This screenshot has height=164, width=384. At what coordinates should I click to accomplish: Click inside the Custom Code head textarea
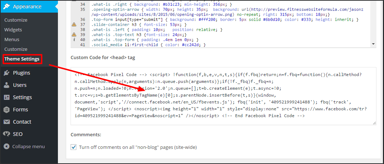223,96
